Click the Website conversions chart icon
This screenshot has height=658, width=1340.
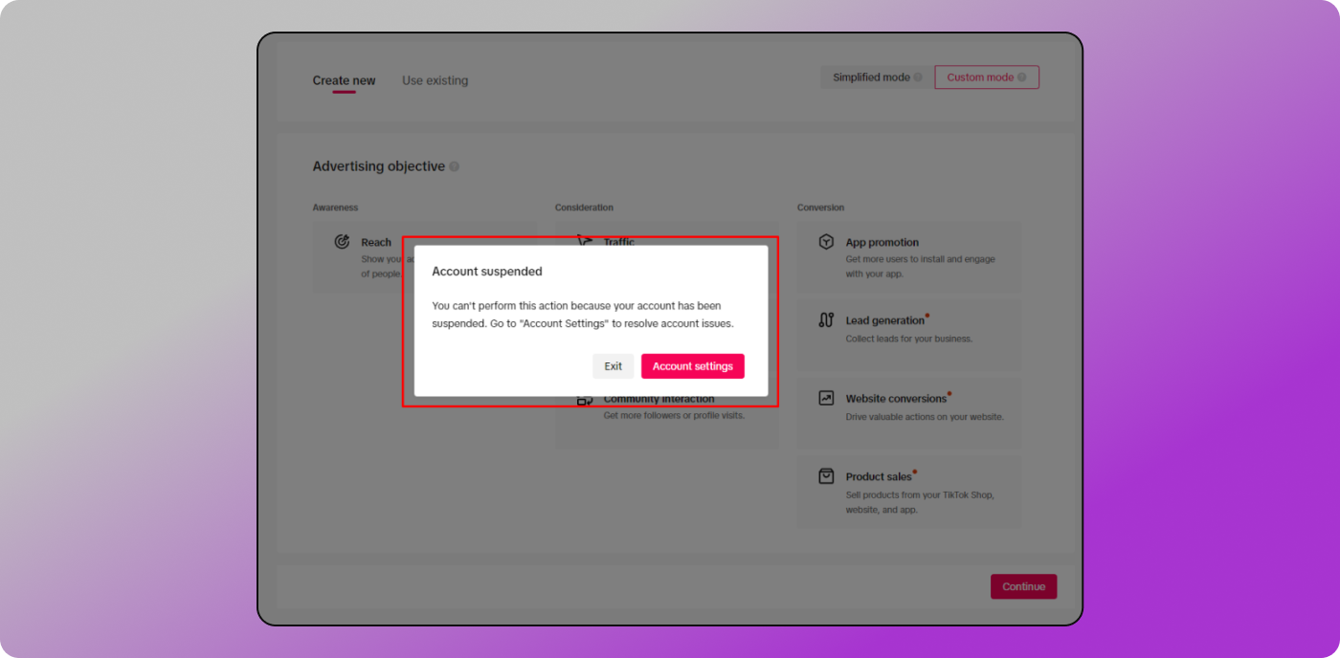click(x=826, y=398)
